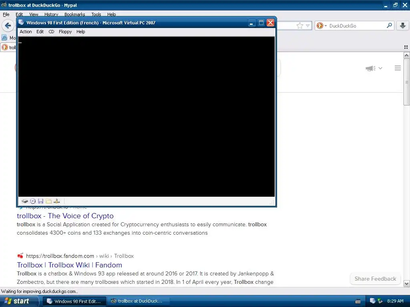
Task: Click the 'Waiting for improving.duckduckgo.com' status text
Action: click(40, 291)
